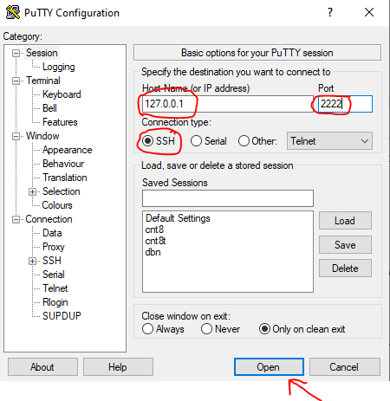Screen dimensions: 390x401
Task: Expand the Selection tree node
Action: (32, 191)
